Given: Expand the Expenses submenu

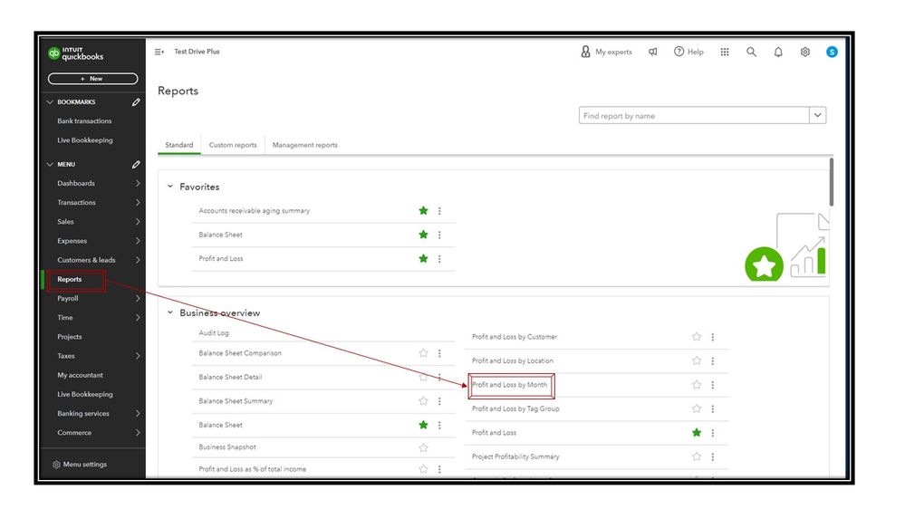Looking at the screenshot, I should pyautogui.click(x=138, y=241).
